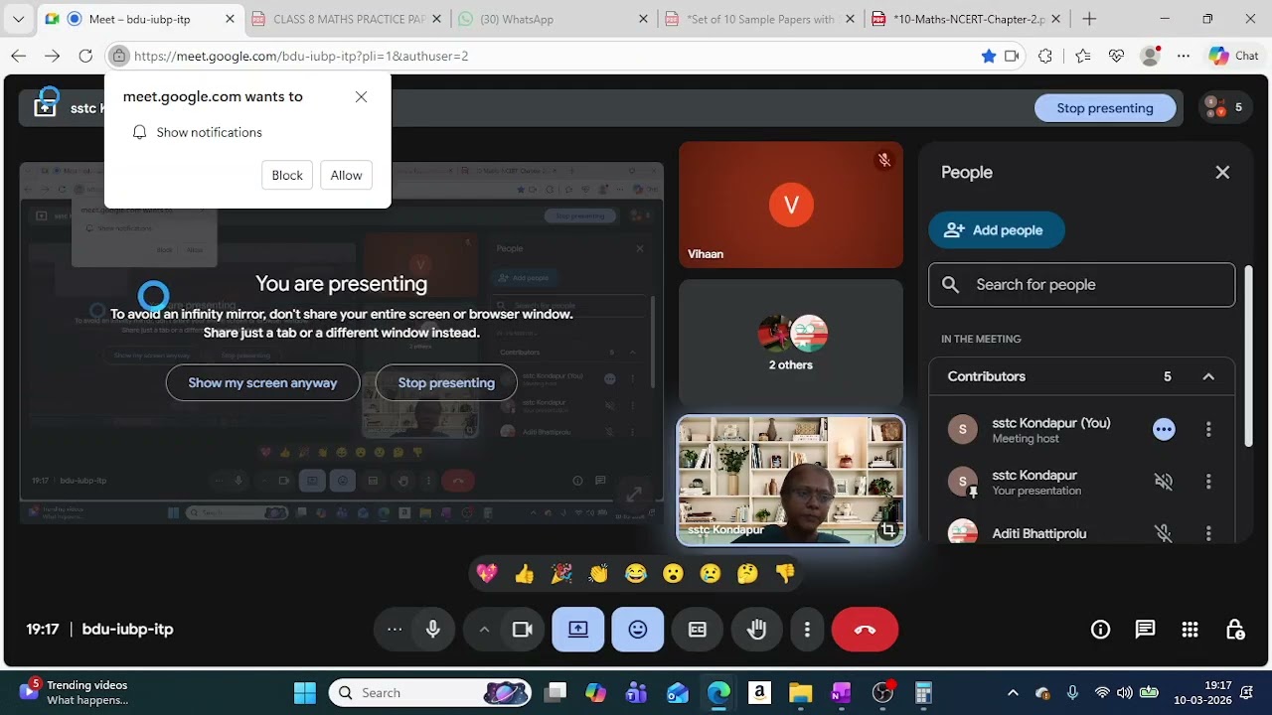The height and width of the screenshot is (715, 1272).
Task: Select sstc Kondapur self-view tile
Action: [x=791, y=481]
